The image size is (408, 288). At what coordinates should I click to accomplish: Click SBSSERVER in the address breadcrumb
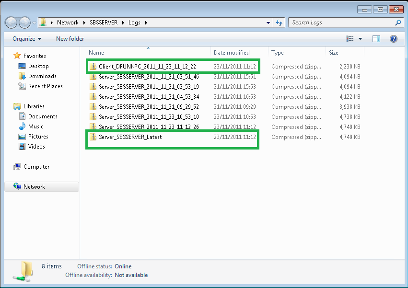coord(104,23)
